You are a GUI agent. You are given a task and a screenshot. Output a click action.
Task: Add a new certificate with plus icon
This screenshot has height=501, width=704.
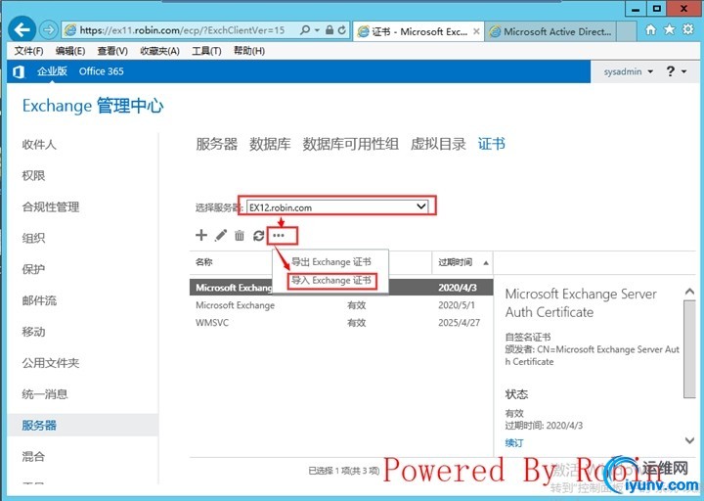pos(201,235)
